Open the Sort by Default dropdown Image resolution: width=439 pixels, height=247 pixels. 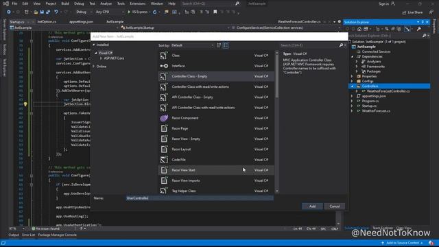192,45
